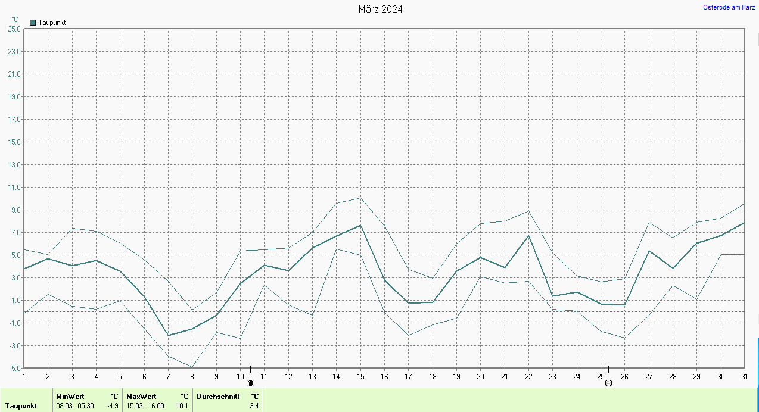Screen dimensions: 759x412
Task: Click the Taupunkt row label in the table
Action: (x=21, y=406)
